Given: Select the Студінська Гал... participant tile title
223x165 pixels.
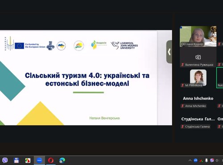Looking at the screenshot, I should coord(198,119).
